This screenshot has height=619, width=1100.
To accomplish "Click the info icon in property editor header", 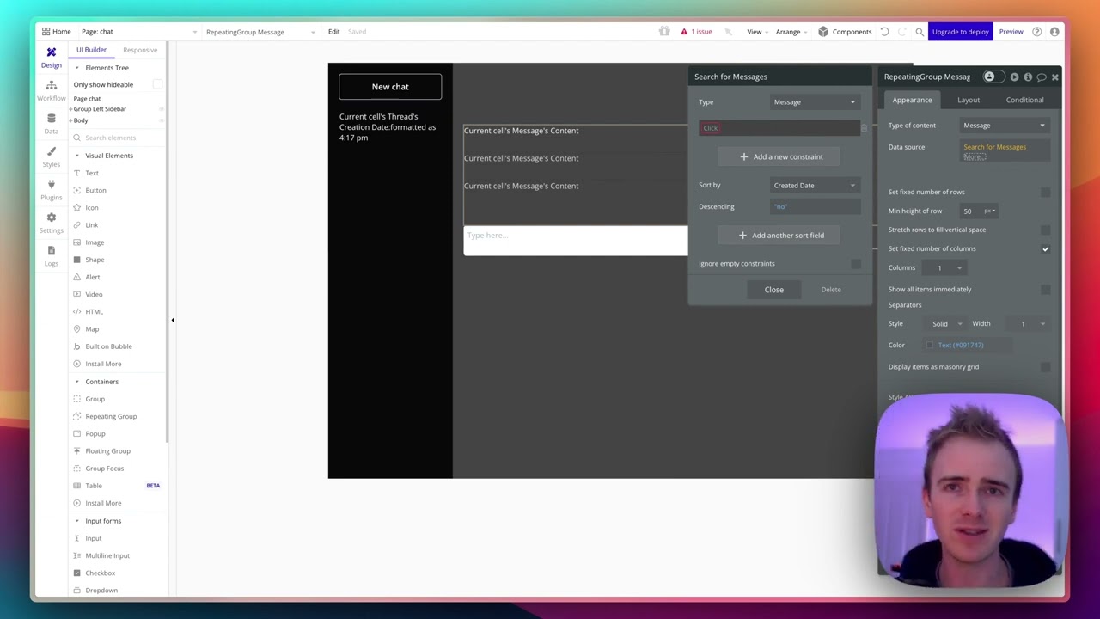I will (x=1028, y=77).
